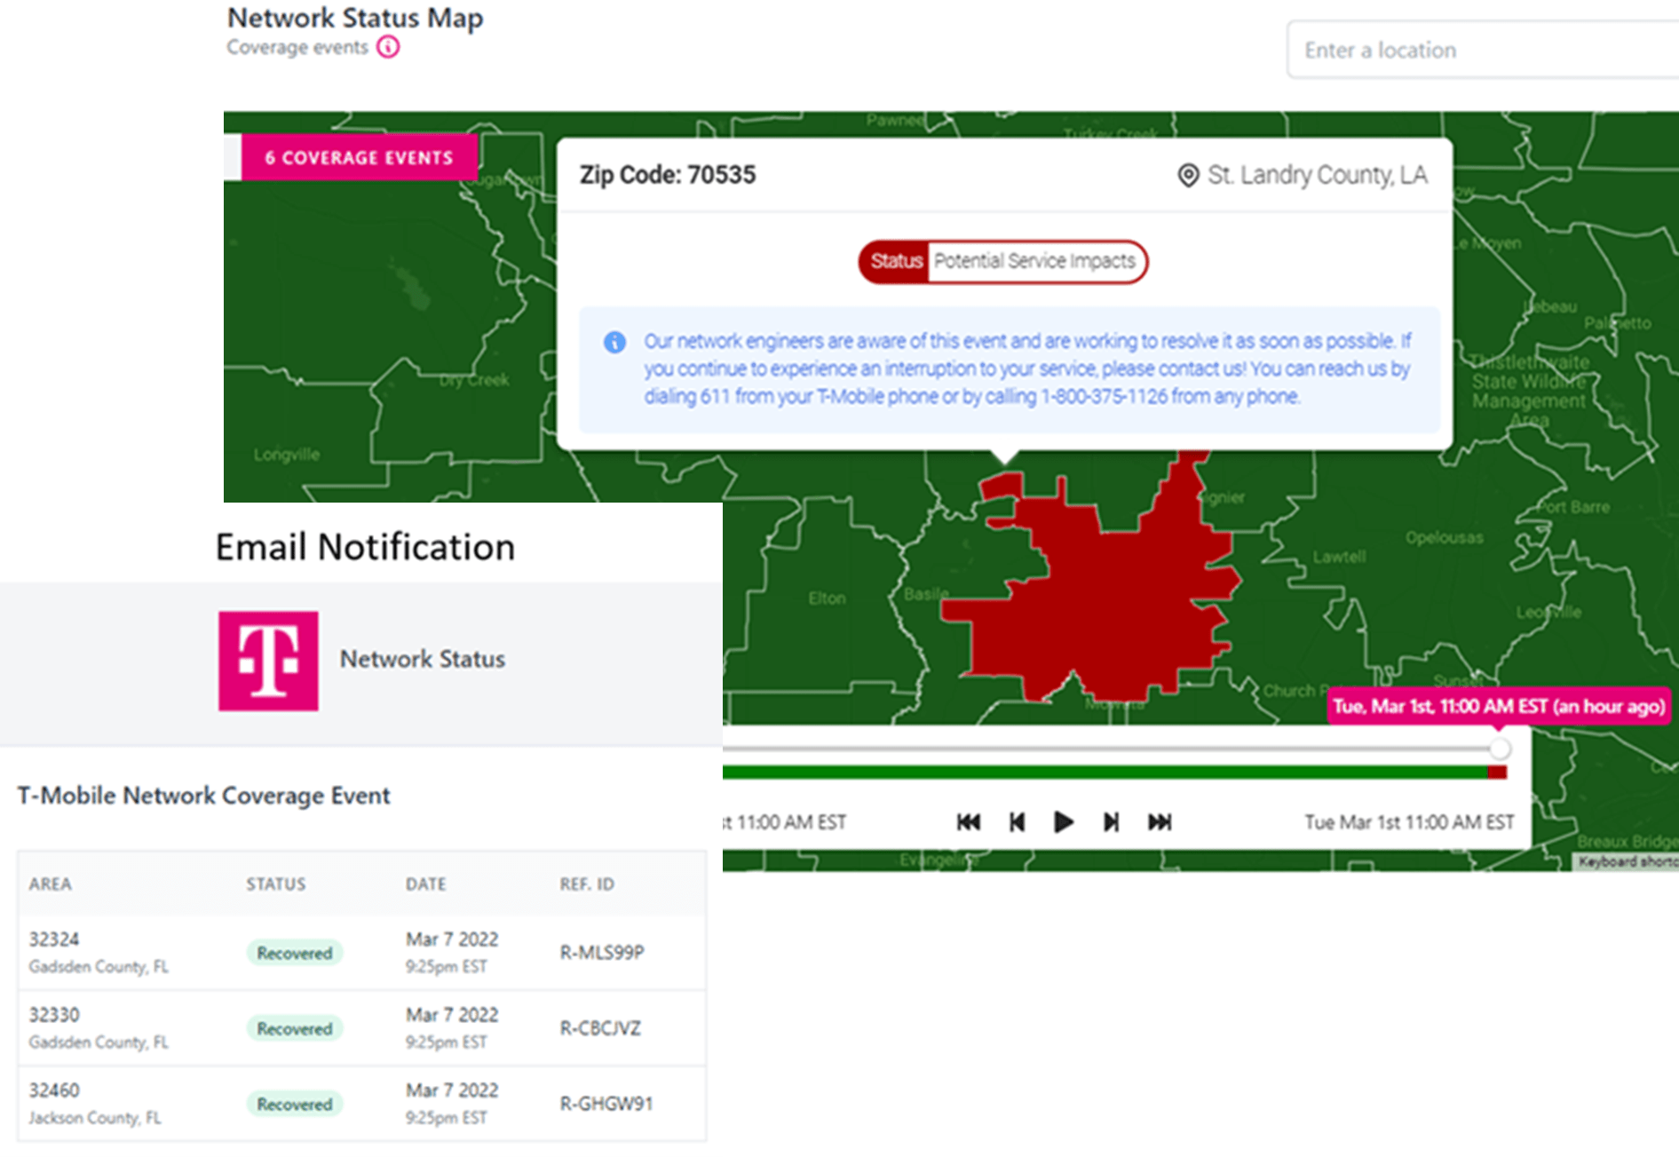The width and height of the screenshot is (1679, 1157).
Task: Click the step forward playback icon
Action: (1111, 822)
